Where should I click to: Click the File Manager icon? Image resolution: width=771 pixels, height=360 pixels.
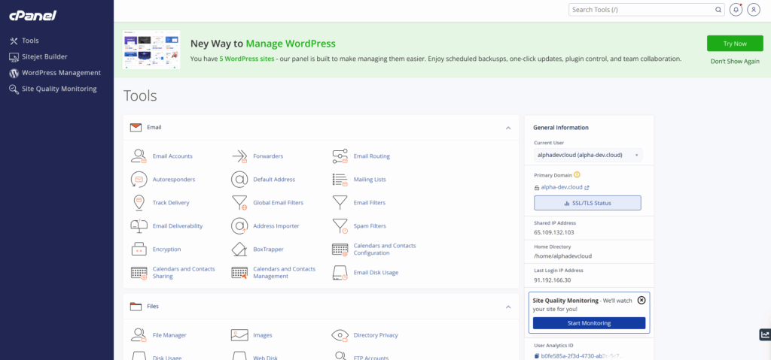point(139,335)
